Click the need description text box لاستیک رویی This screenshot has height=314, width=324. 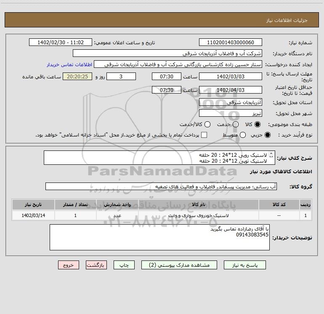tap(159, 158)
